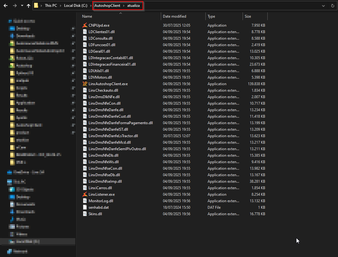Click 38.281 KB size of LinxDmsNfseImp.dll
The height and width of the screenshot is (257, 338).
[x=257, y=181]
